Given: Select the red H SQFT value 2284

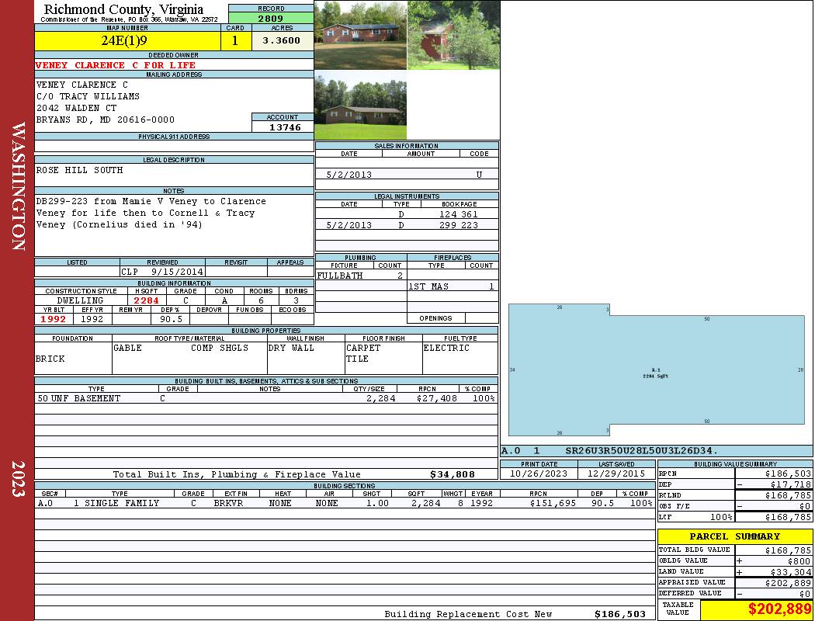Looking at the screenshot, I should click(146, 300).
